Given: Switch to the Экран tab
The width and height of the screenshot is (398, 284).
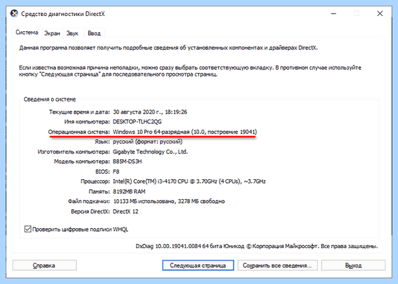Looking at the screenshot, I should [52, 33].
